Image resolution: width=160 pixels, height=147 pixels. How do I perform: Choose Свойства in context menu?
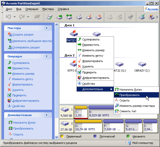tap(95, 84)
